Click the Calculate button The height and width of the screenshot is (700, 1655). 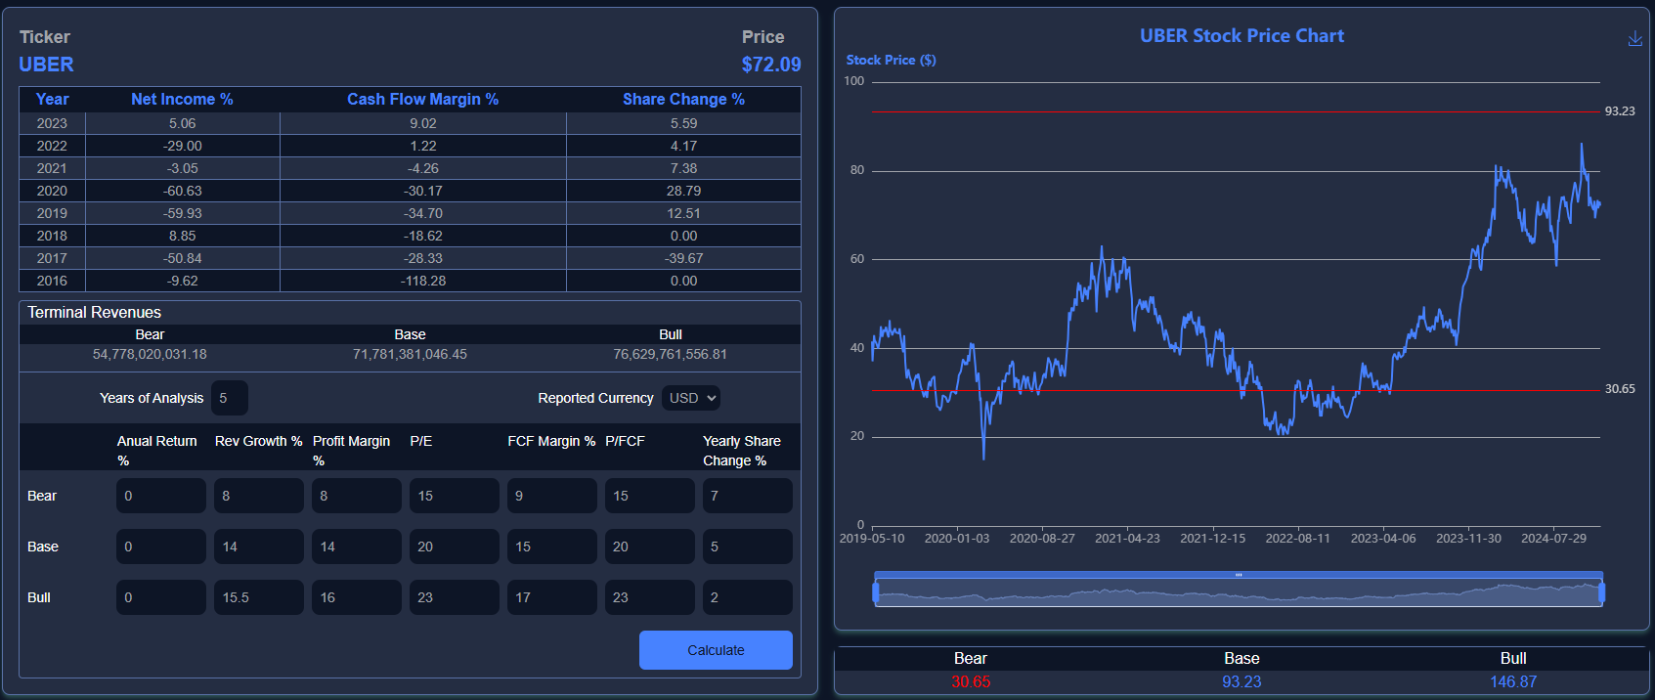[716, 650]
